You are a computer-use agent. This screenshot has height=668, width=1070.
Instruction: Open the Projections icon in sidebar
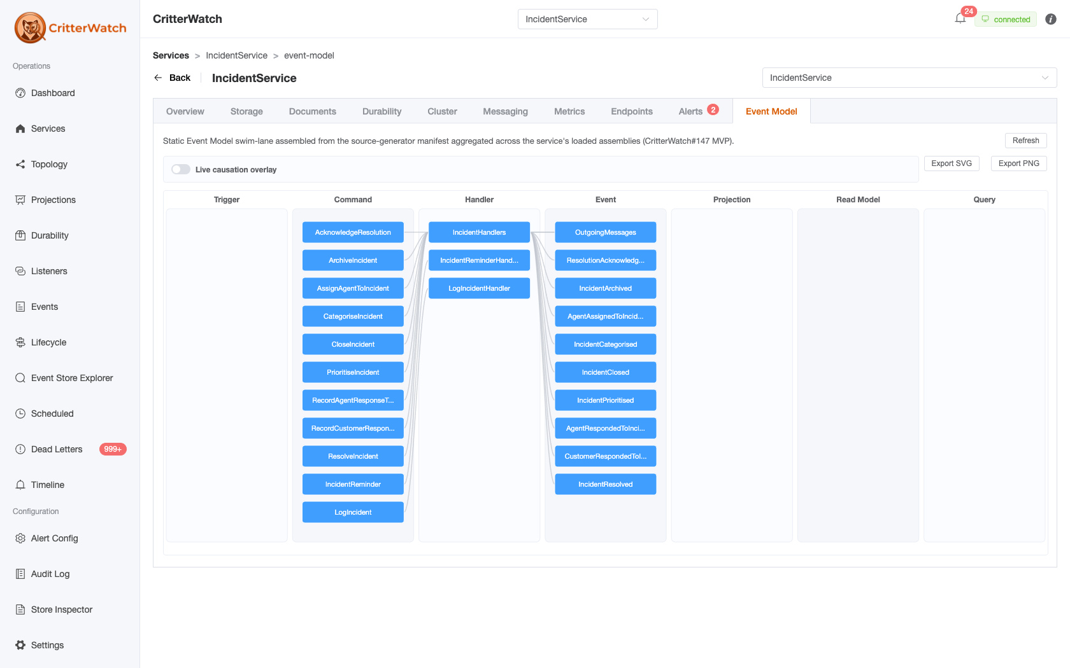pos(20,200)
